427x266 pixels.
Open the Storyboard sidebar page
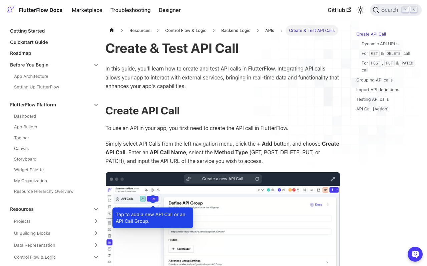(25, 159)
